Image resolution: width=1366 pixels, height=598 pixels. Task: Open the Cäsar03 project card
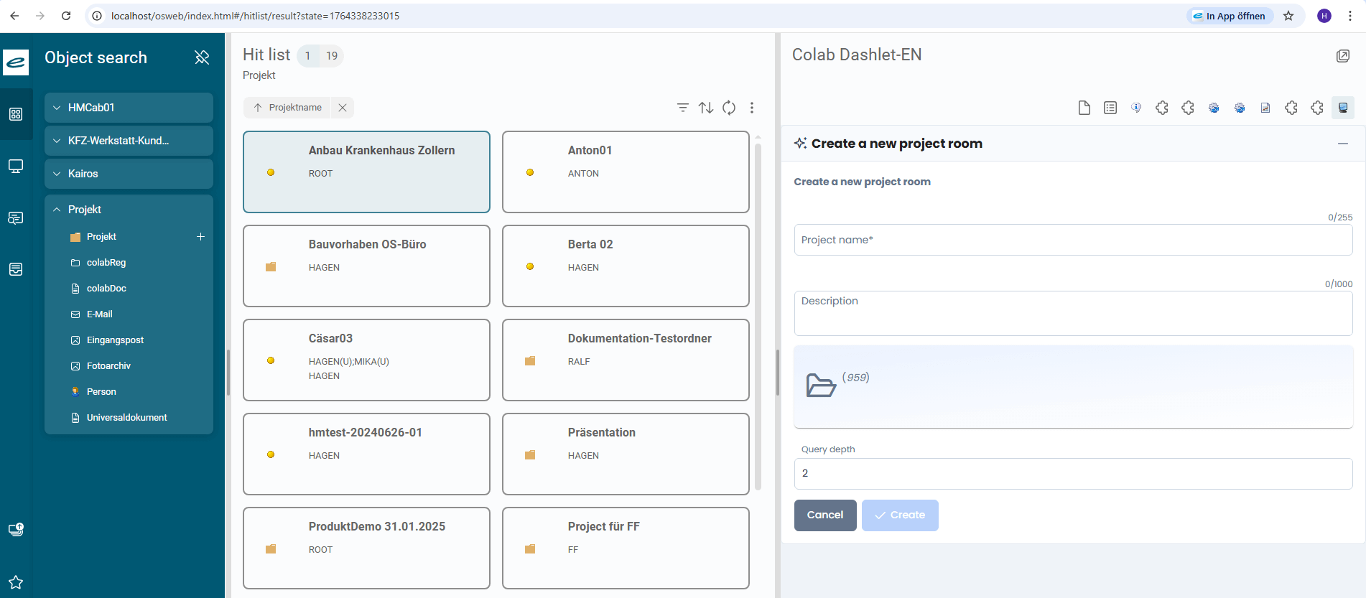pyautogui.click(x=366, y=360)
